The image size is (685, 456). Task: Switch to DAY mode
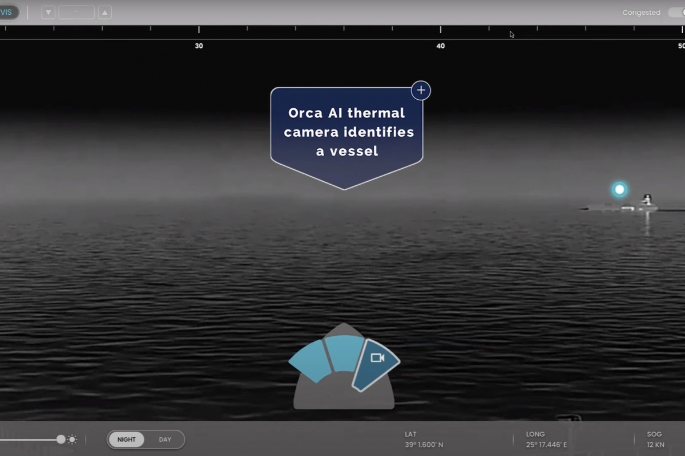tap(165, 439)
